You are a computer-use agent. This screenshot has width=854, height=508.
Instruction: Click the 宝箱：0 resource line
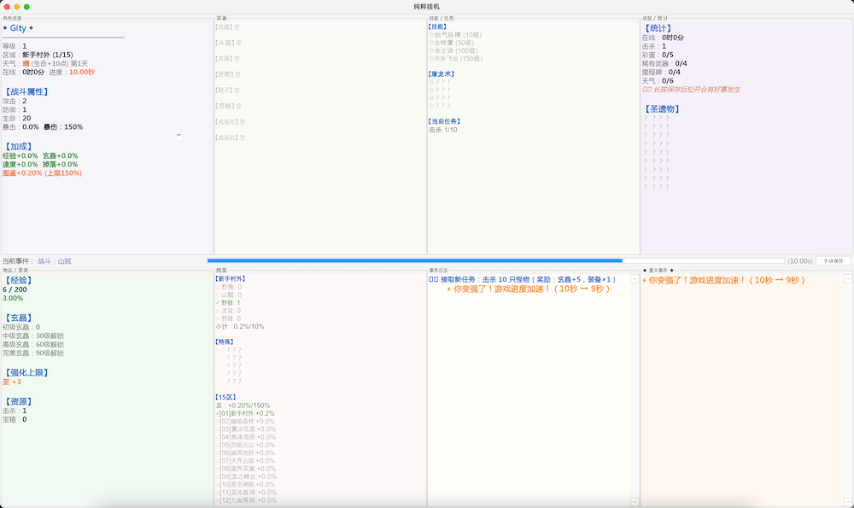click(15, 420)
